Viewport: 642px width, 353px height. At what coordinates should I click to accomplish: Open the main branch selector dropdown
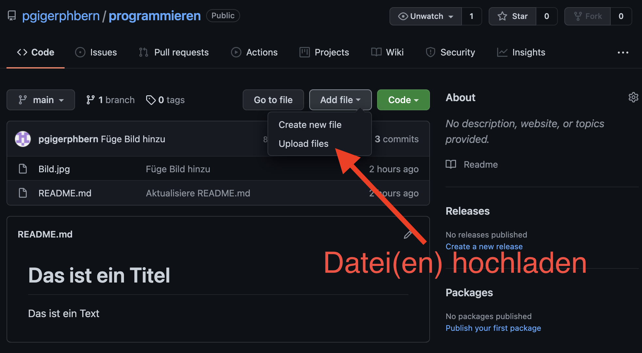tap(41, 100)
